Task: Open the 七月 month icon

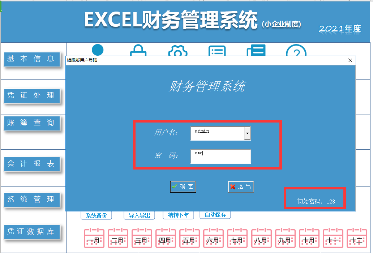Action: (237, 238)
